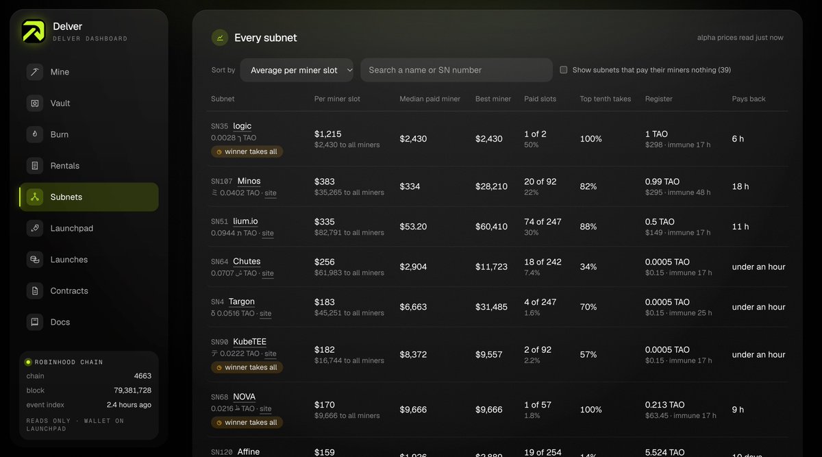Click the Per miner slot column header
Screen dimensions: 822x457
(x=337, y=99)
